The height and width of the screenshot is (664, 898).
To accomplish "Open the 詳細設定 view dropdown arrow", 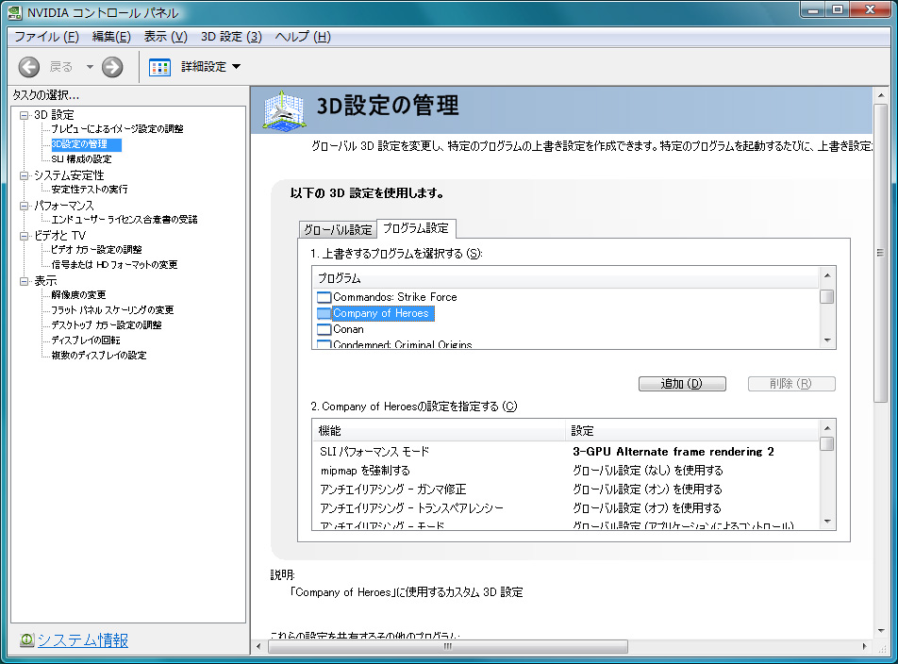I will coord(236,67).
